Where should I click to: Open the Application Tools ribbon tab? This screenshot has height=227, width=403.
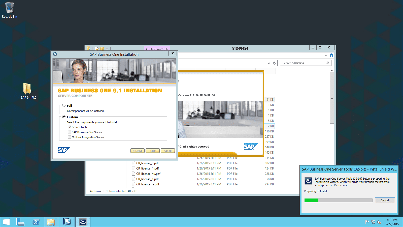coord(157,49)
